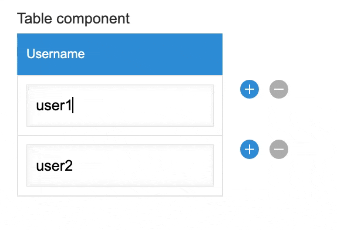Focus the user2 username input field
Image resolution: width=337 pixels, height=230 pixels.
click(120, 165)
